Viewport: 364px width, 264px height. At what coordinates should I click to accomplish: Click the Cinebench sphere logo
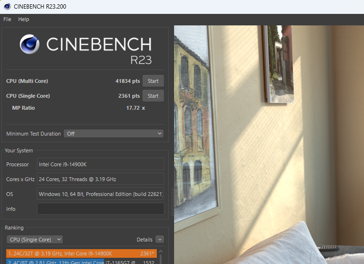(x=30, y=44)
